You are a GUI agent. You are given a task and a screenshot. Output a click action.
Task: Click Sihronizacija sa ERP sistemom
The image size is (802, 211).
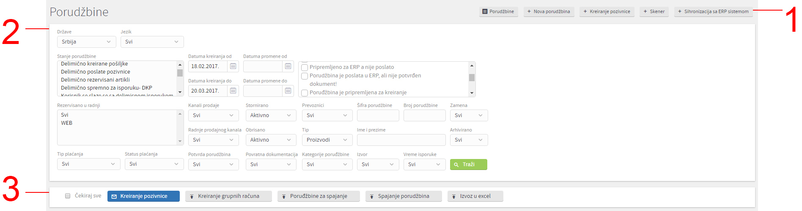click(x=713, y=12)
